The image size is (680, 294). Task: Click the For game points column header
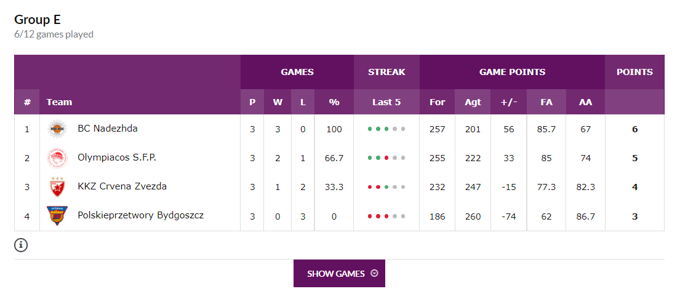437,102
